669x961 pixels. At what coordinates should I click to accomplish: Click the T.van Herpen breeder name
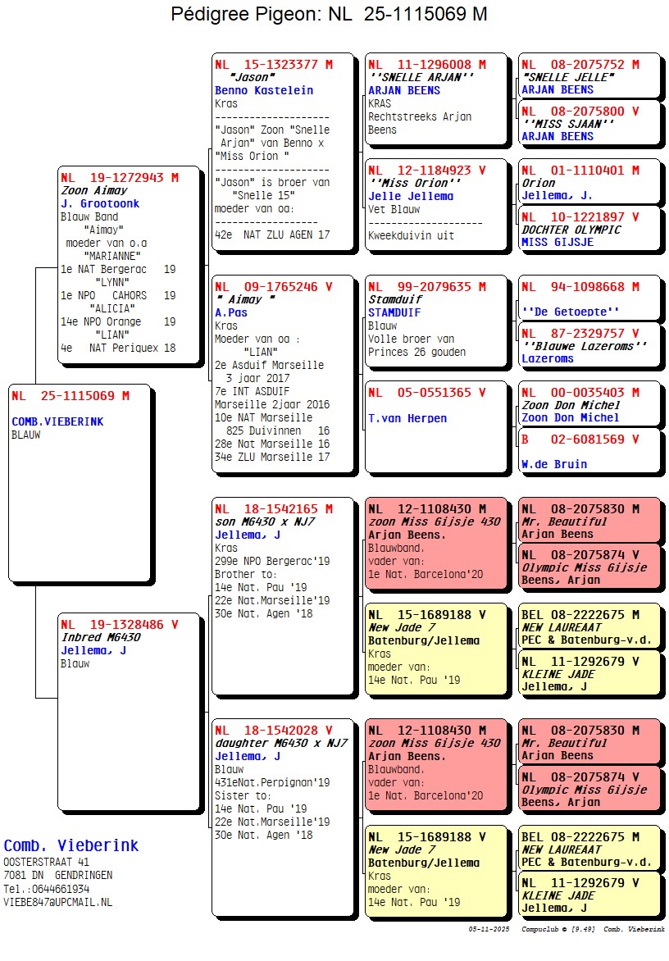pyautogui.click(x=407, y=418)
